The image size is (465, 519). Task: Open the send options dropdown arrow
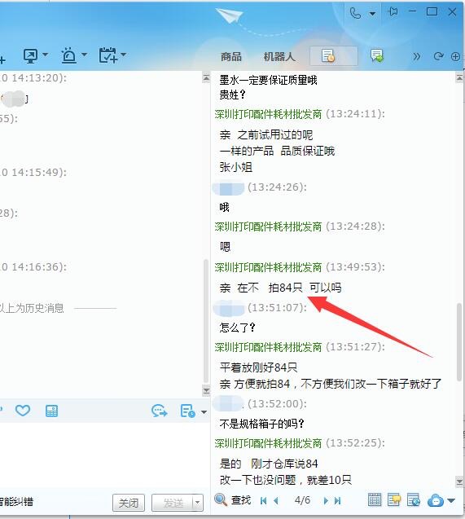pyautogui.click(x=197, y=504)
